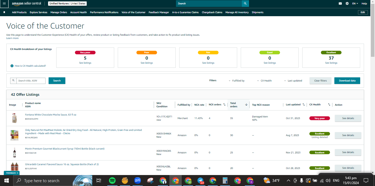Viewport: 375px width, 186px height.
Task: Open Fontana White Chocolate Mocha Sauce product link
Action: [x=51, y=115]
